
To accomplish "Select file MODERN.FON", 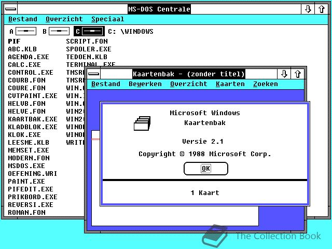I will (29, 158).
